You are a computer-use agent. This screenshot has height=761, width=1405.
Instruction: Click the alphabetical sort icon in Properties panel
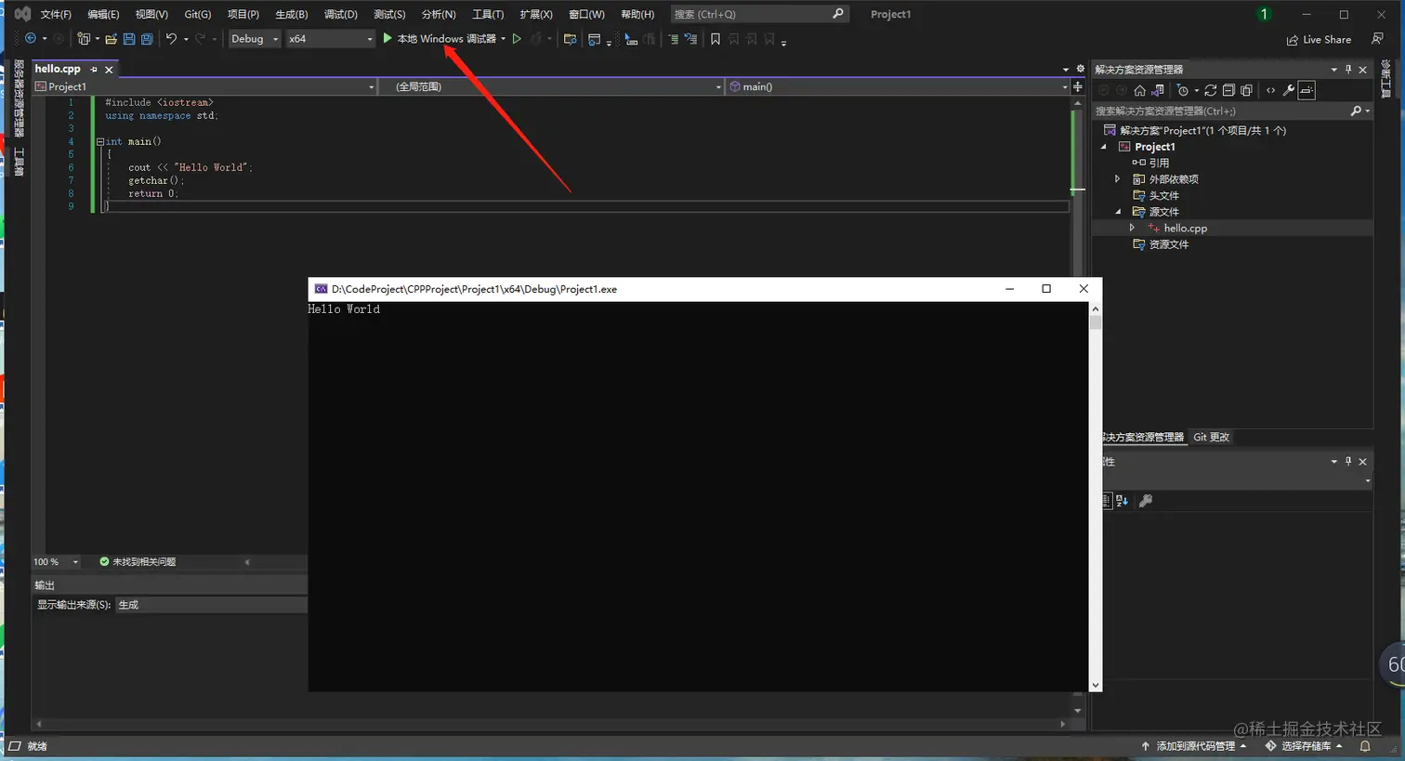[x=1123, y=501]
